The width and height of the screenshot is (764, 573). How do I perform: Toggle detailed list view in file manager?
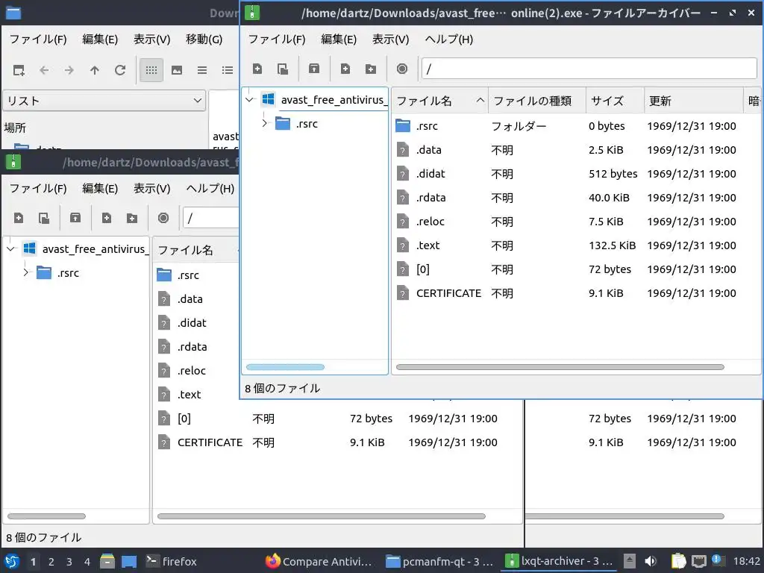pyautogui.click(x=228, y=71)
